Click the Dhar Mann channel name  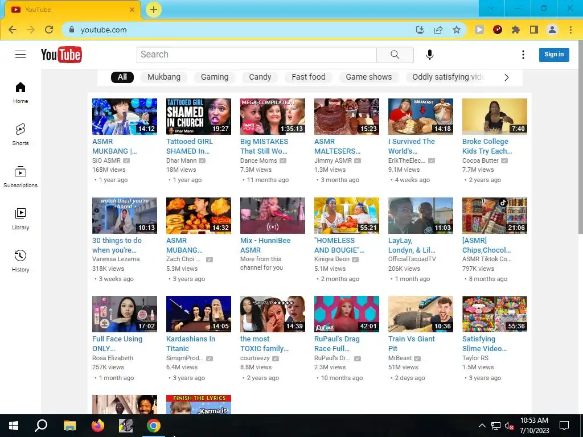click(x=181, y=160)
